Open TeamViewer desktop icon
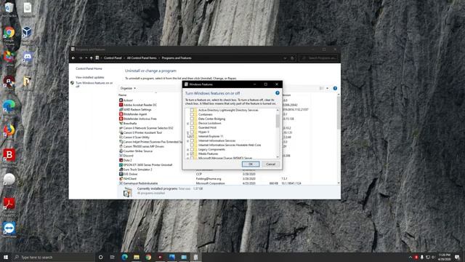Screen dimensions: 465x262 pyautogui.click(x=9, y=229)
